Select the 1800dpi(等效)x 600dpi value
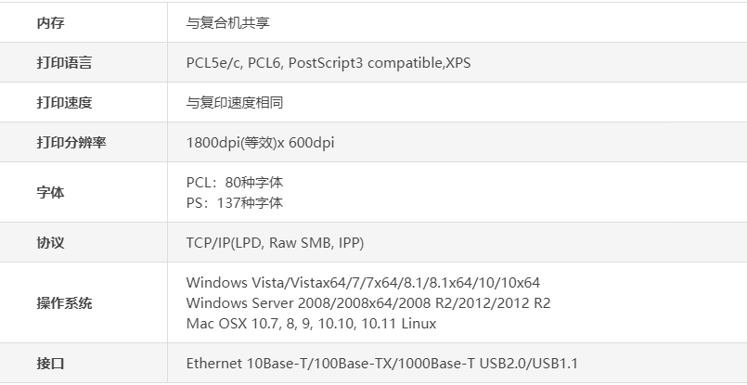The height and width of the screenshot is (385, 747). click(260, 143)
